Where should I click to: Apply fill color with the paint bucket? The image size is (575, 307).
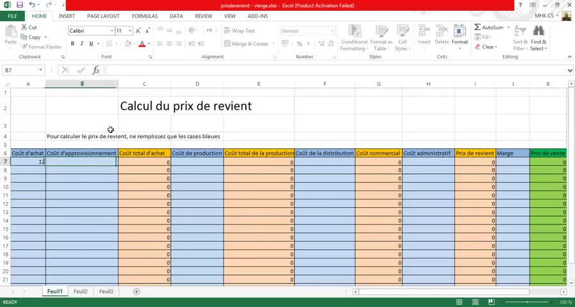(x=128, y=43)
